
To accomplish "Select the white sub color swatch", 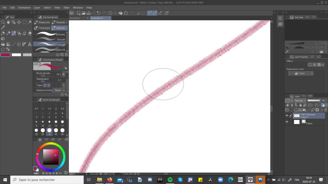I will 16,55.
